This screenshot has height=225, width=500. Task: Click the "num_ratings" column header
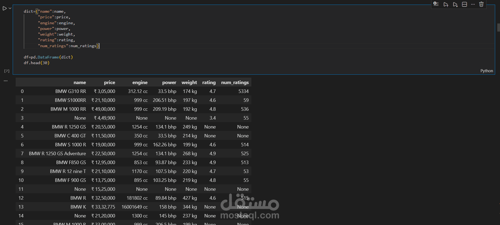point(235,82)
